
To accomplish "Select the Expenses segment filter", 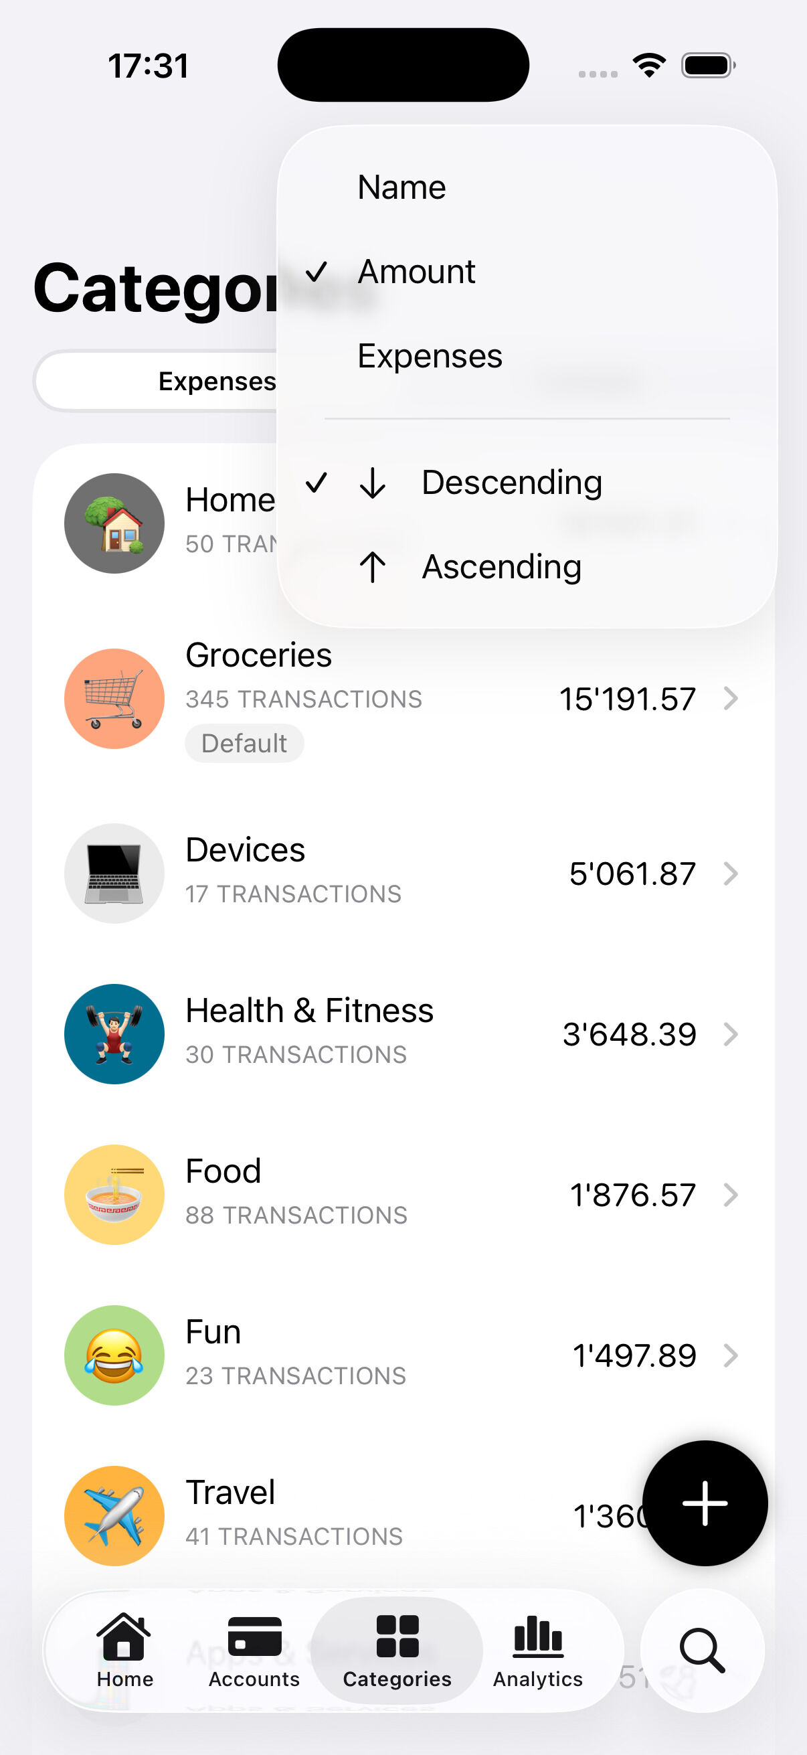I will click(217, 382).
